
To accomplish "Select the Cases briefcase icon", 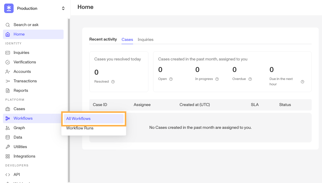I will 8,109.
